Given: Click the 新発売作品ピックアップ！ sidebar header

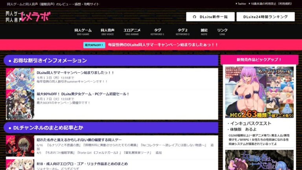Looking at the screenshot, I should [259, 60].
